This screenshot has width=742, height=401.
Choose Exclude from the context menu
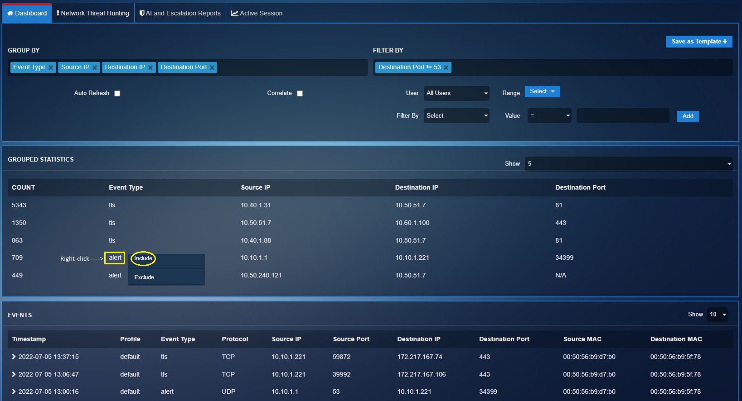[144, 277]
